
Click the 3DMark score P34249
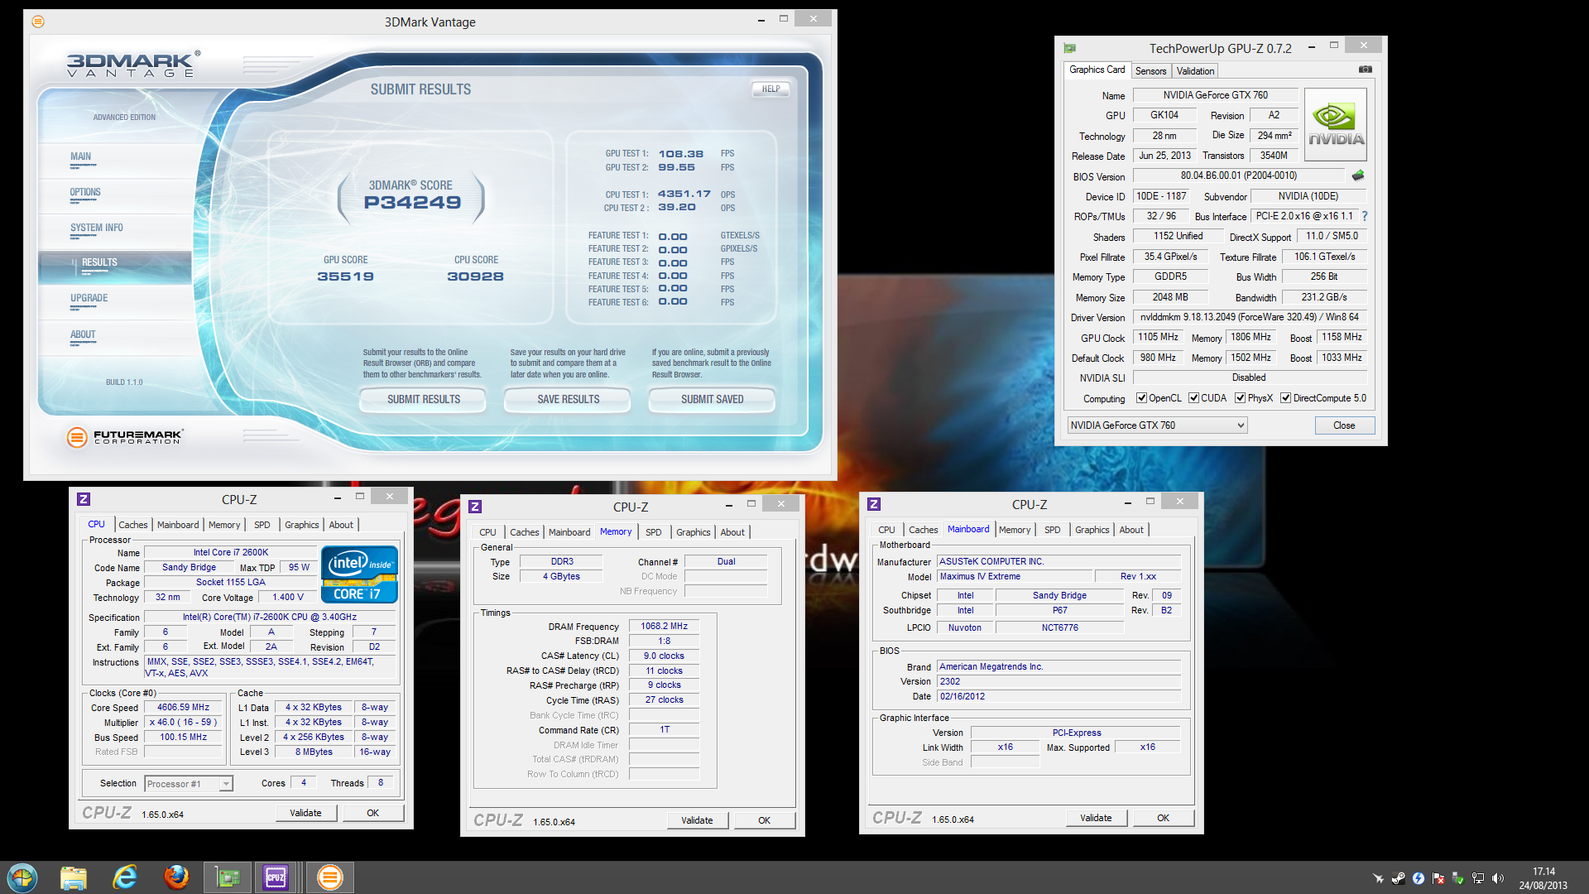[x=412, y=203]
